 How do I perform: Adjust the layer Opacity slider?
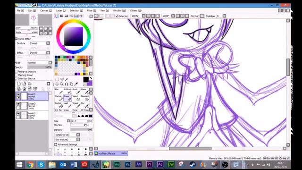click(x=40, y=67)
